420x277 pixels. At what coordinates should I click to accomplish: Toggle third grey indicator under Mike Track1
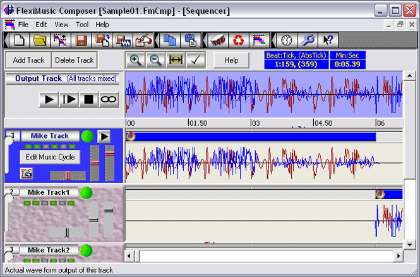[44, 203]
